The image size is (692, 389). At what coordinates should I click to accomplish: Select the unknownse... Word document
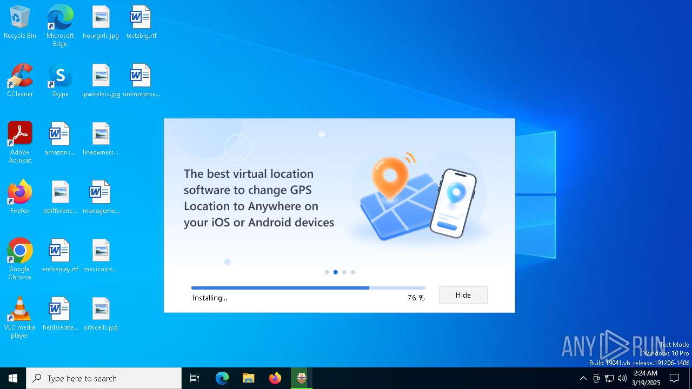point(141,81)
